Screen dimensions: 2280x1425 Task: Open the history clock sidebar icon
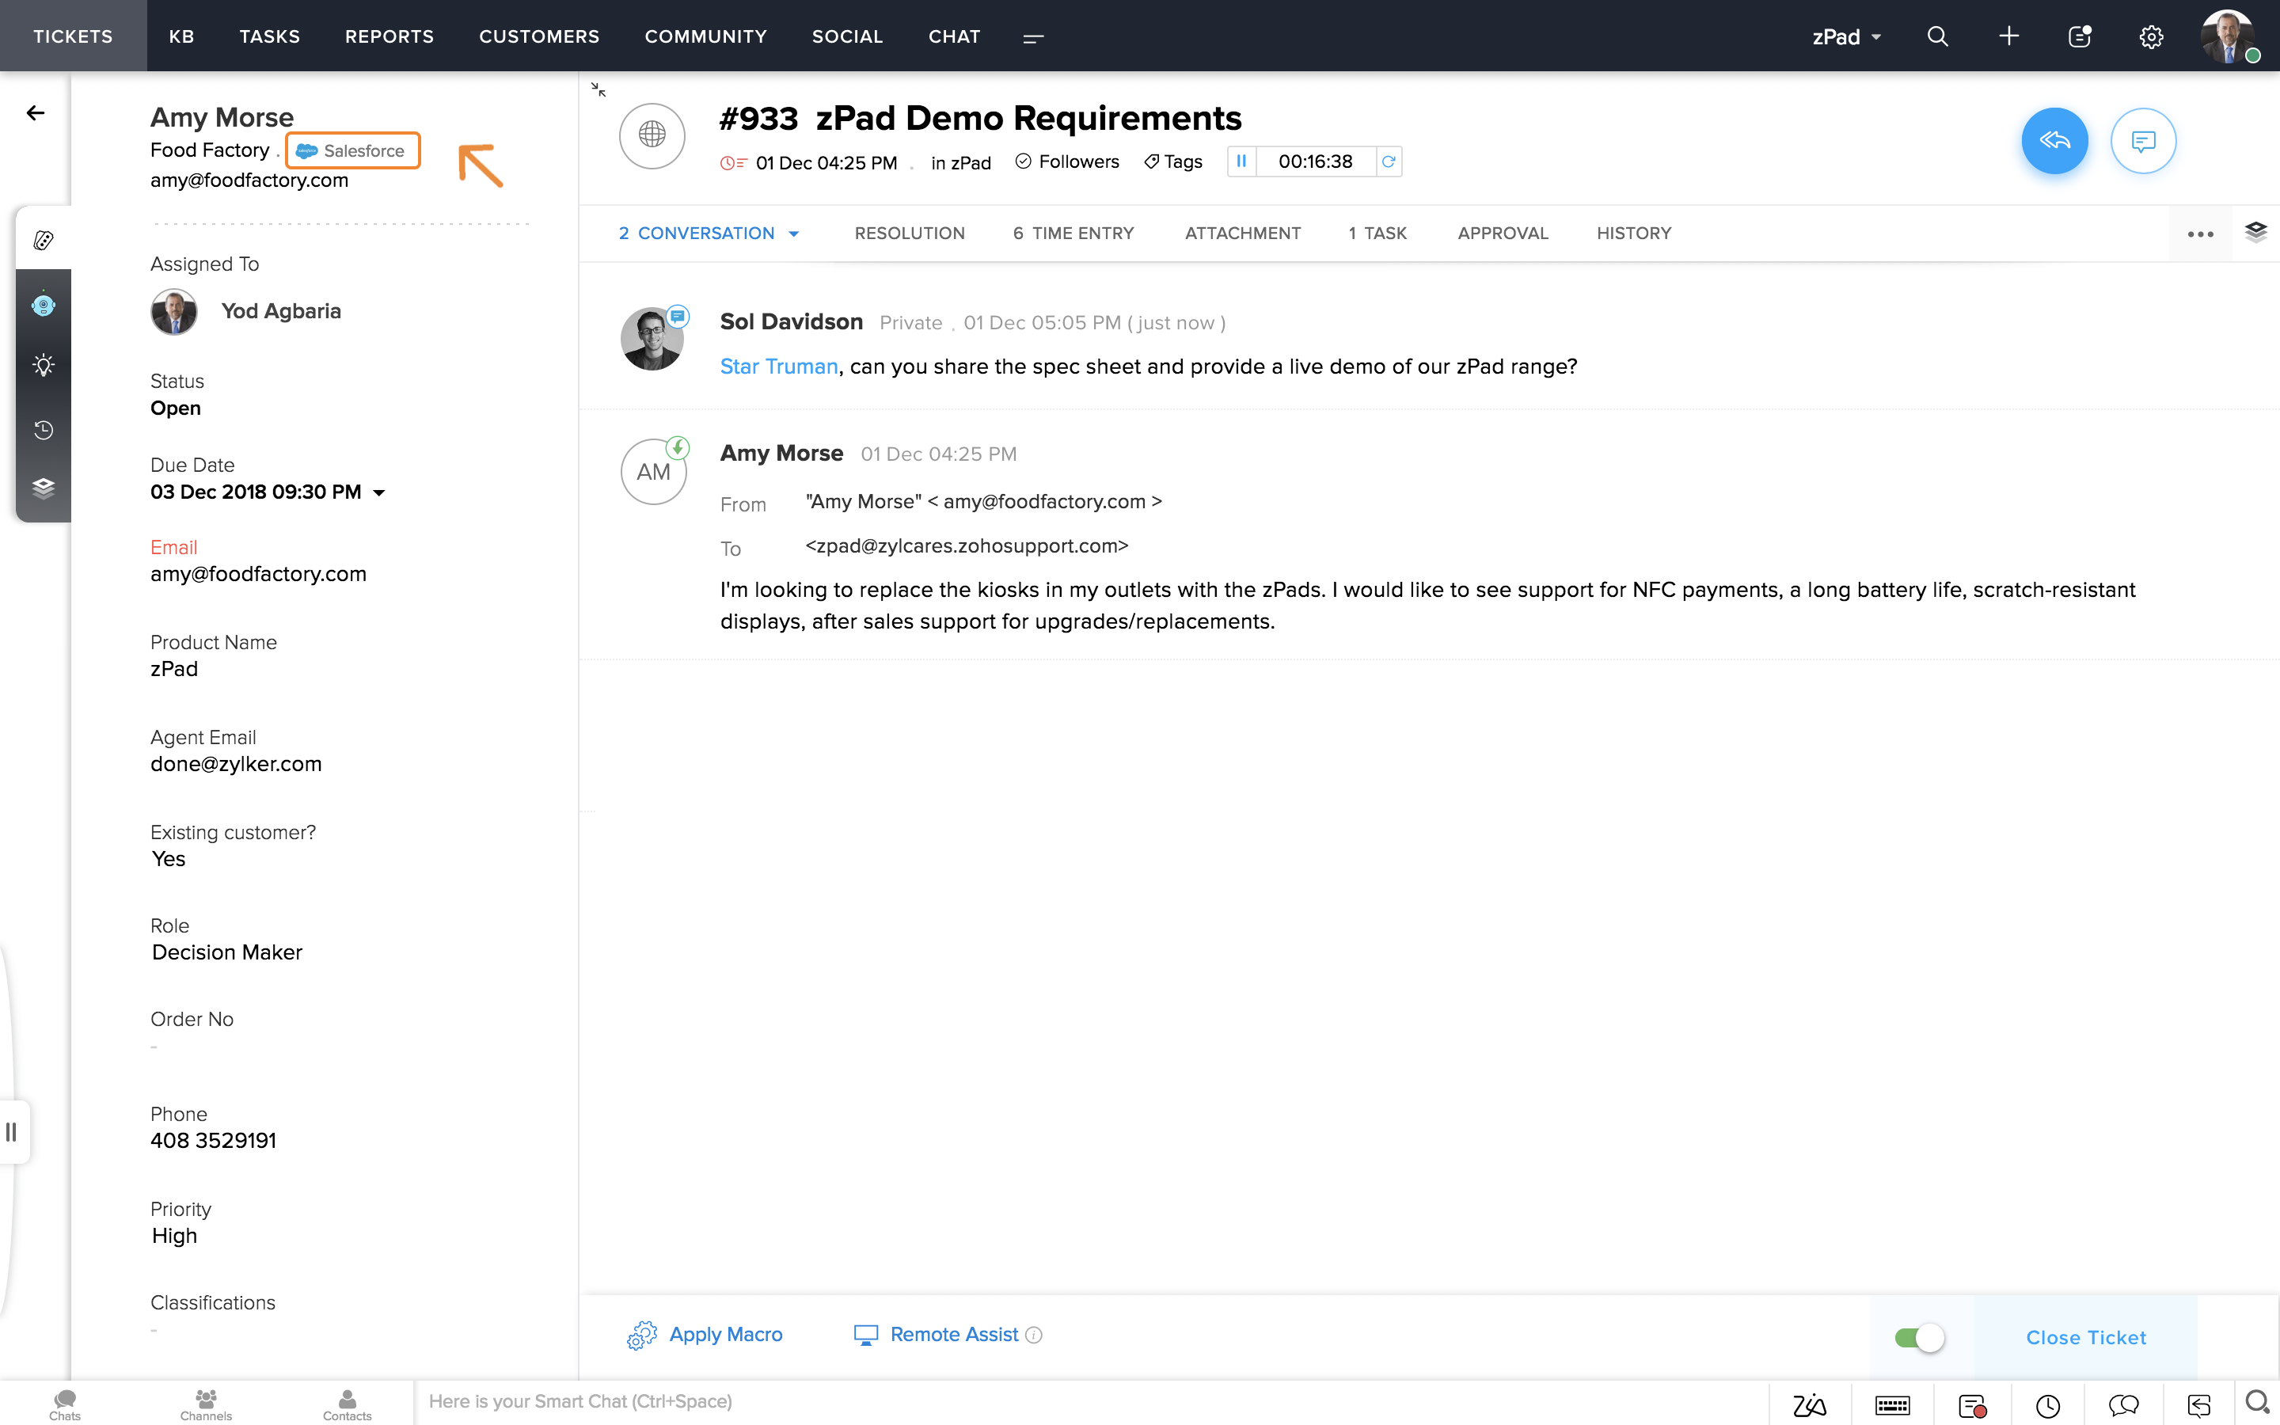44,430
